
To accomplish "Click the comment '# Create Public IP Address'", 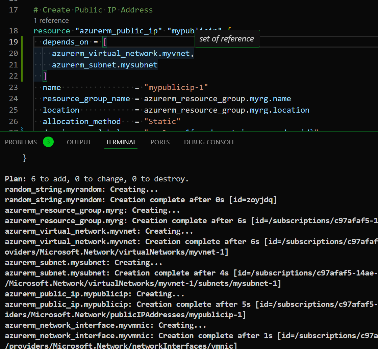I will click(x=93, y=10).
